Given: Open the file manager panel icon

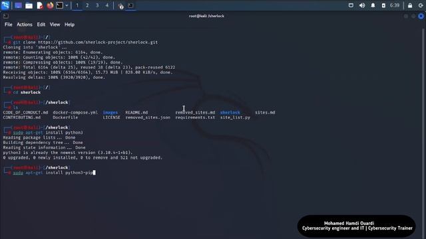Looking at the screenshot, I should click(29, 5).
